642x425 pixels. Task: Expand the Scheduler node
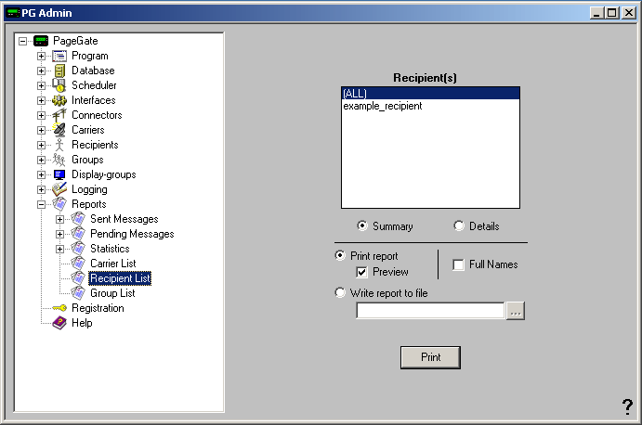coord(42,85)
